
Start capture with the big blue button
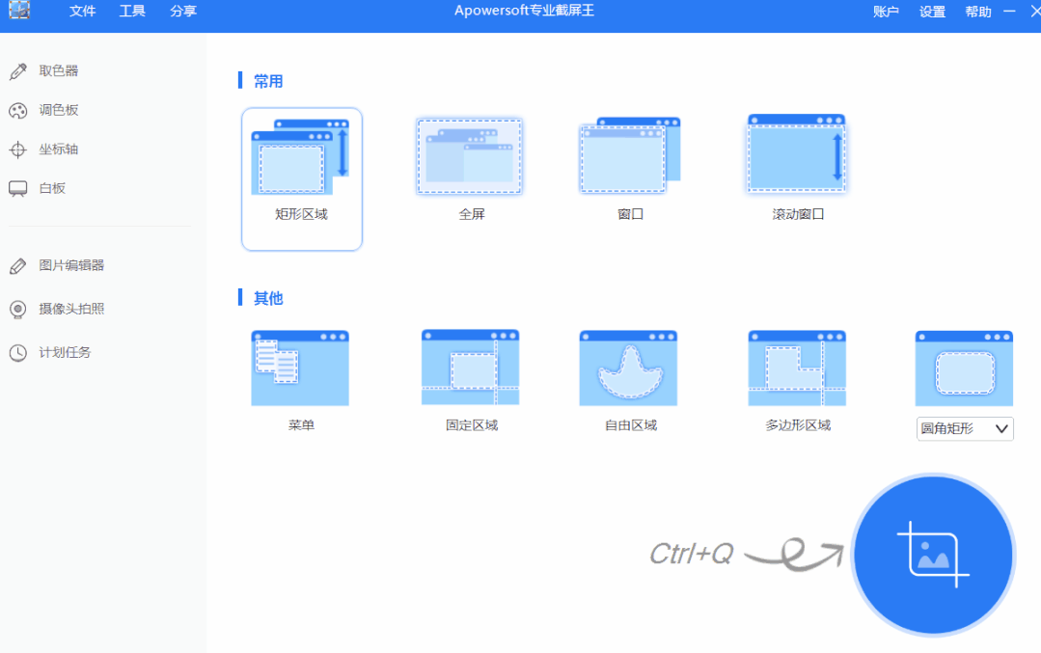click(933, 555)
